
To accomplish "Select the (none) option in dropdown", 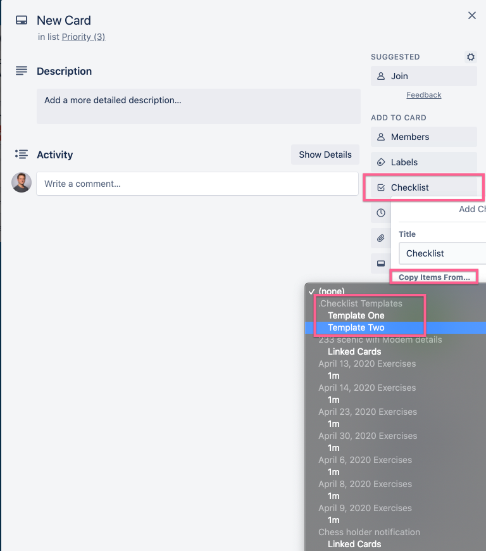I will [x=396, y=291].
